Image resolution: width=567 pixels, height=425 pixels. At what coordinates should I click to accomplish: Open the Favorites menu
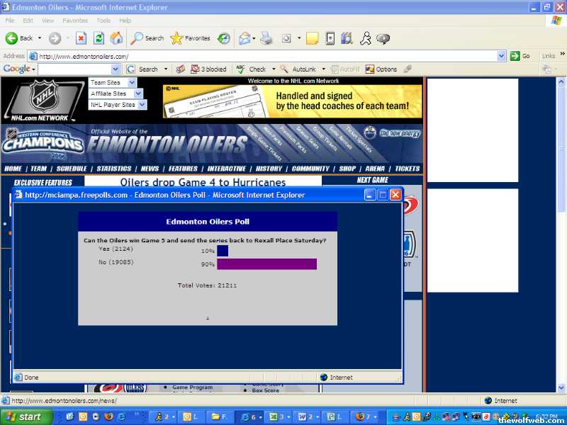75,21
